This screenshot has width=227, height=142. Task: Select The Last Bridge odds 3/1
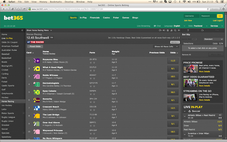click(x=173, y=116)
